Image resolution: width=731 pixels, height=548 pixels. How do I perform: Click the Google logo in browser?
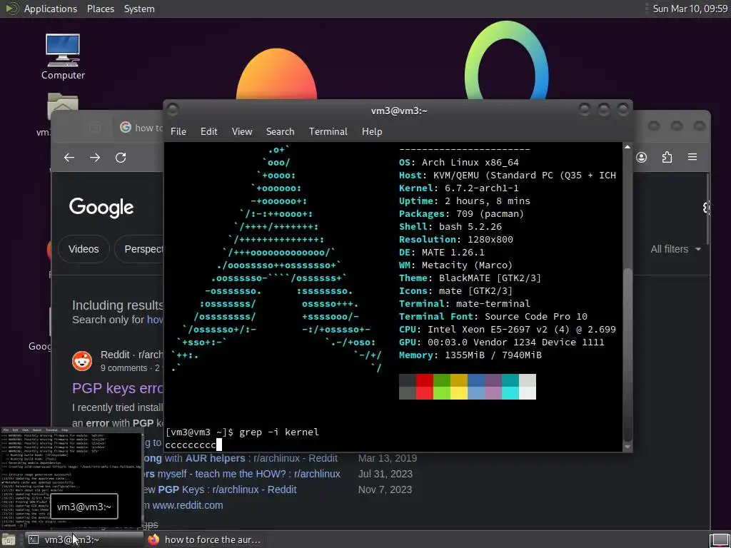(x=101, y=208)
